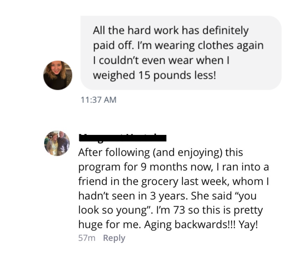This screenshot has height=258, width=308.
Task: Select the blacked-out commenter name
Action: pos(123,138)
